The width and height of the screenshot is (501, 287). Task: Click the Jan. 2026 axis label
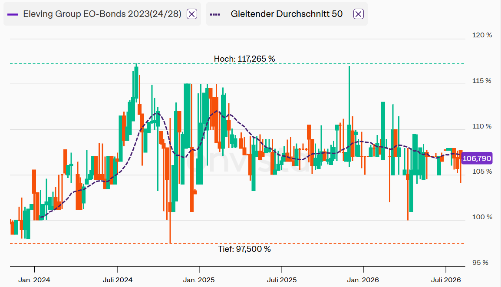click(363, 280)
